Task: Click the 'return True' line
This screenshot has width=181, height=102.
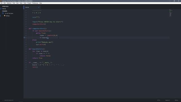Action: [37, 58]
